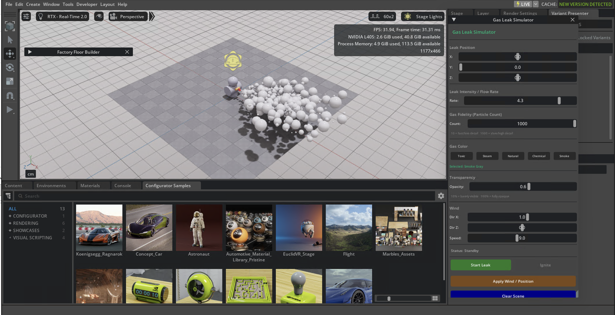This screenshot has width=615, height=315.
Task: Click the Start Leak button
Action: coord(481,265)
